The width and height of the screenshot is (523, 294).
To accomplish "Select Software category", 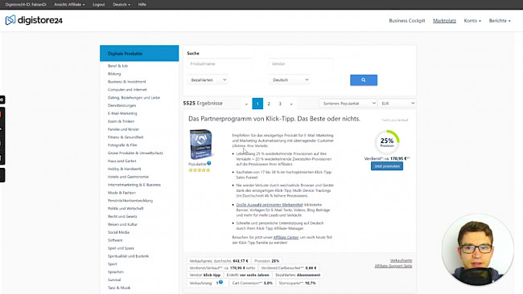I will (115, 240).
